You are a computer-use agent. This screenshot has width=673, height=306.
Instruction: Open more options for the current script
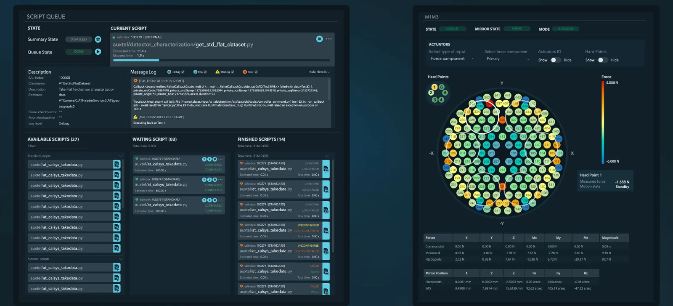click(329, 39)
